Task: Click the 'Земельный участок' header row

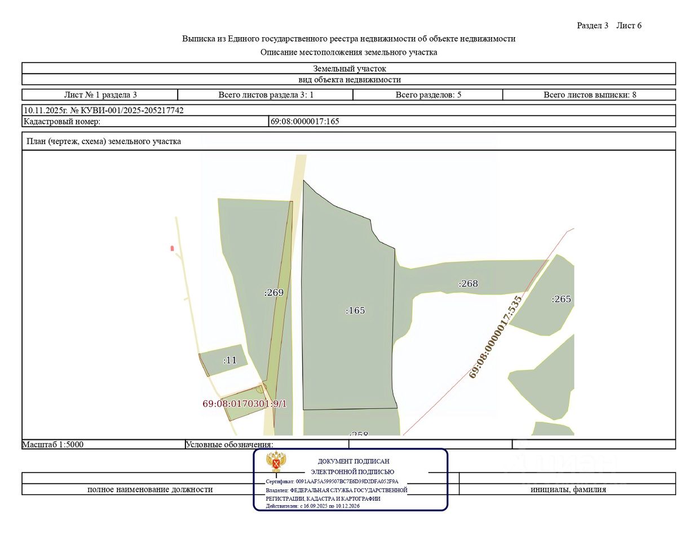Action: point(349,69)
